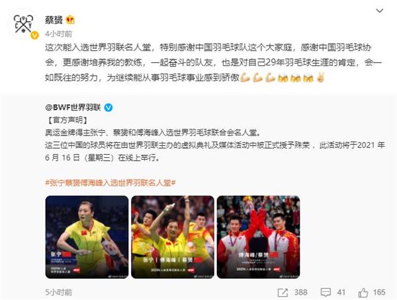Open the post options chevron menu
Image resolution: width=397 pixels, height=300 pixels.
click(379, 11)
